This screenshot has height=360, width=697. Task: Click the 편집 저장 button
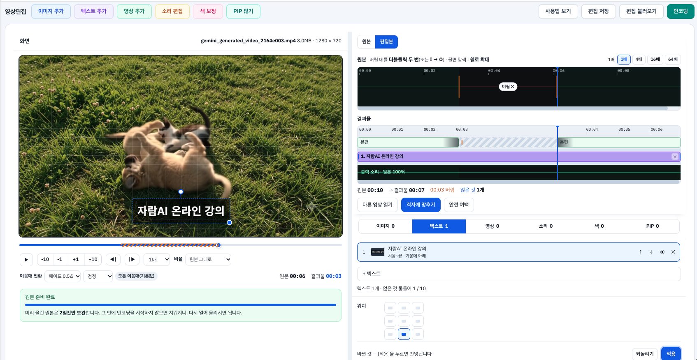pos(598,12)
